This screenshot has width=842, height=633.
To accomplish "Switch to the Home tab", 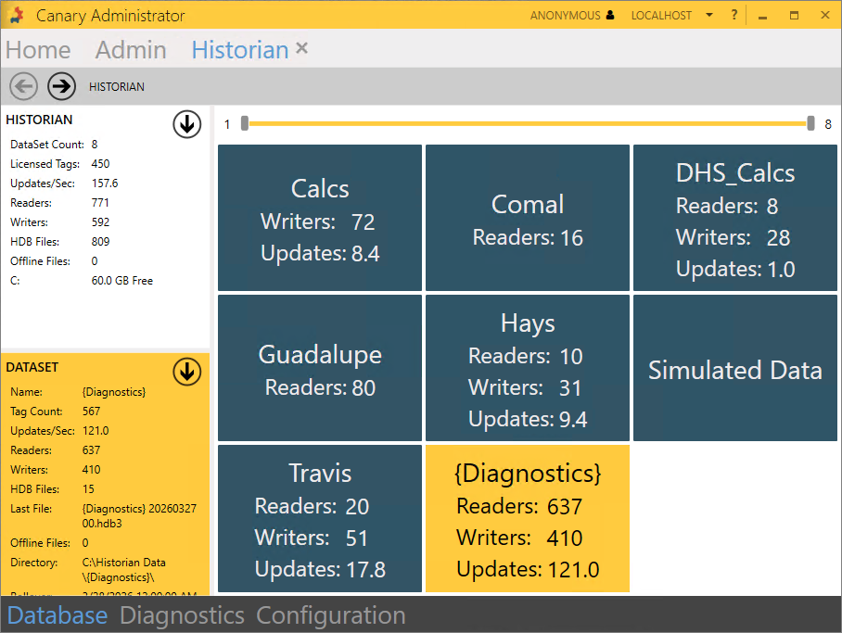I will coord(38,50).
